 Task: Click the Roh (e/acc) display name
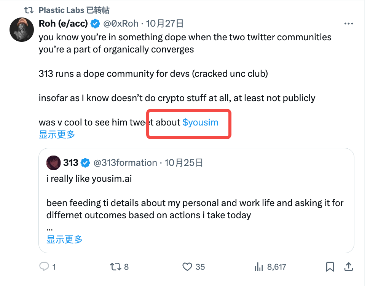[x=63, y=24]
